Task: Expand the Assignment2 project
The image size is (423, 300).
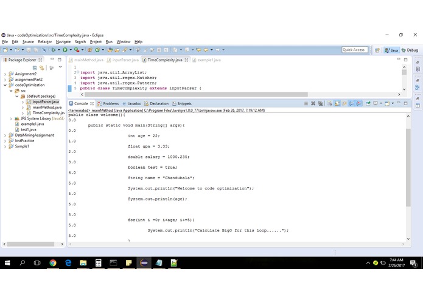Action: point(5,74)
